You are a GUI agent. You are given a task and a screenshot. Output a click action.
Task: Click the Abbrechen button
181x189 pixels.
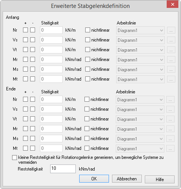[127, 179]
